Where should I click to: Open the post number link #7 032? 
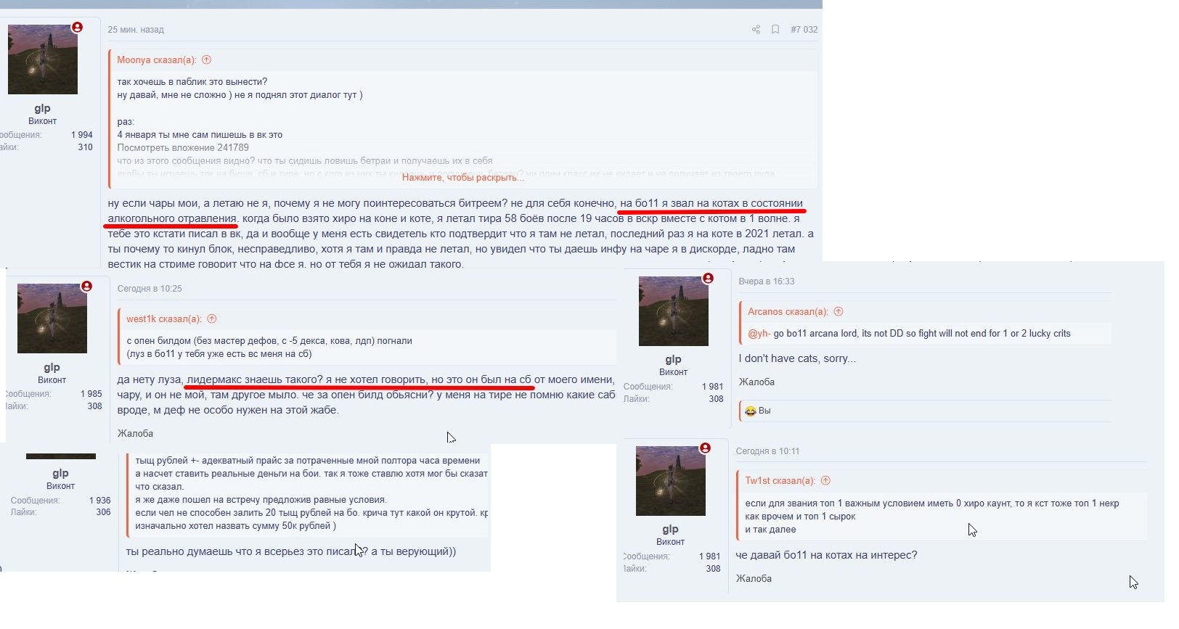(x=804, y=30)
